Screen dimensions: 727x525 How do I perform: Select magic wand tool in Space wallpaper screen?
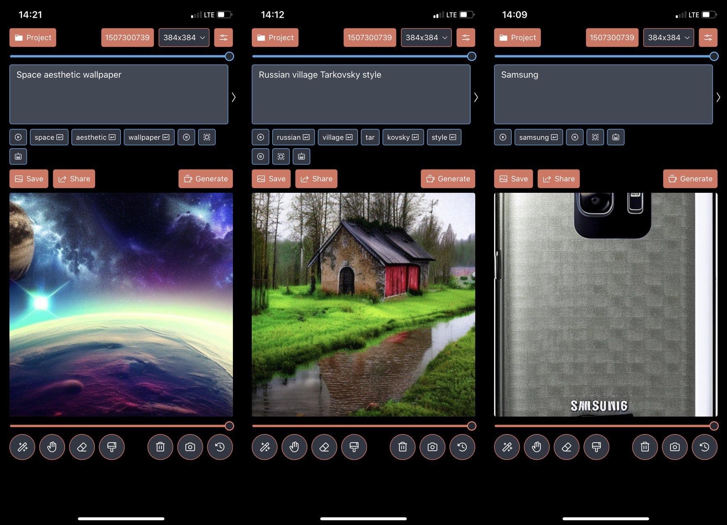tap(23, 447)
